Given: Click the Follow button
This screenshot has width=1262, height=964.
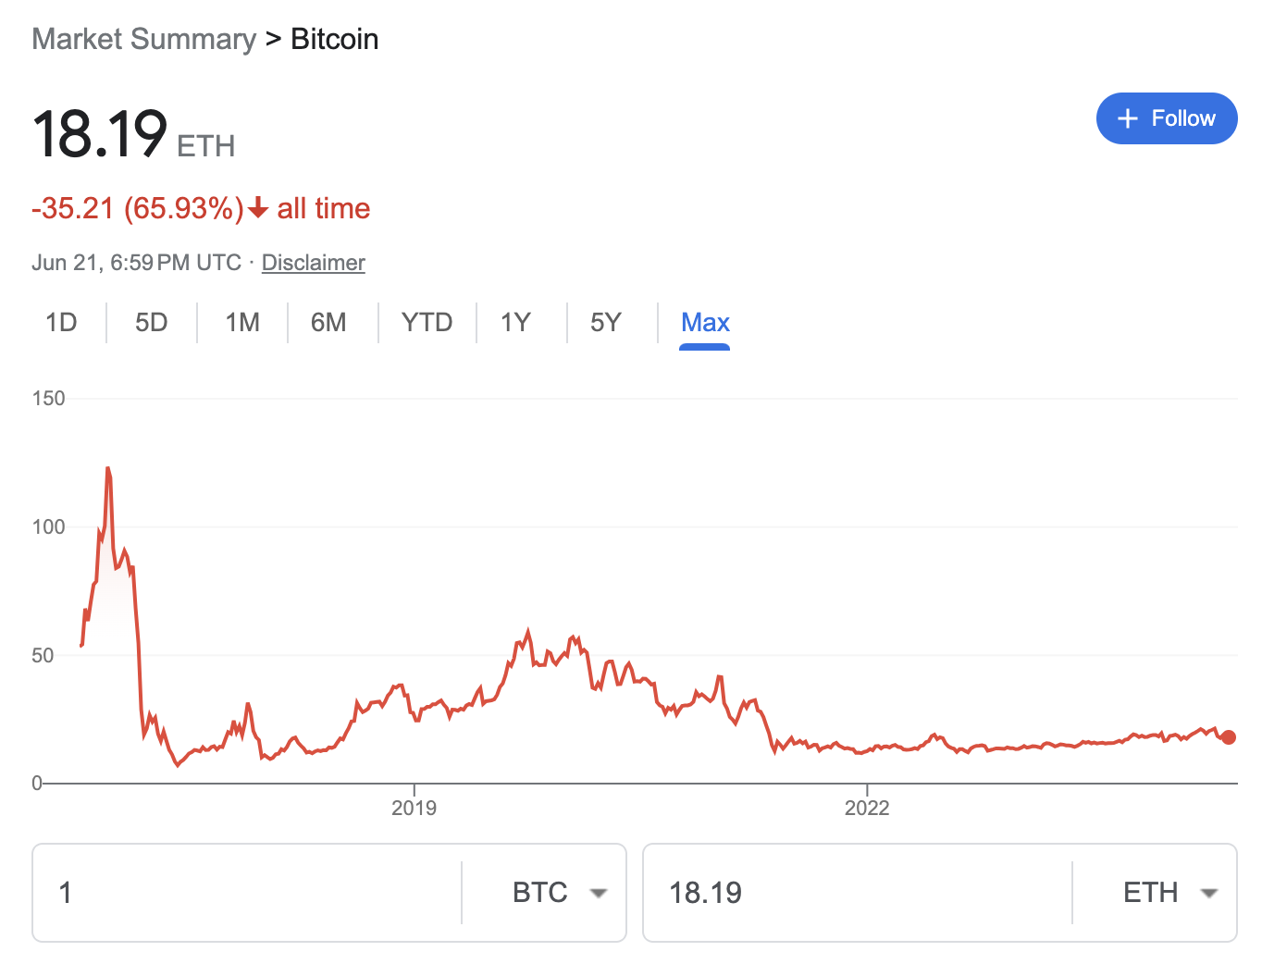Looking at the screenshot, I should [x=1166, y=118].
